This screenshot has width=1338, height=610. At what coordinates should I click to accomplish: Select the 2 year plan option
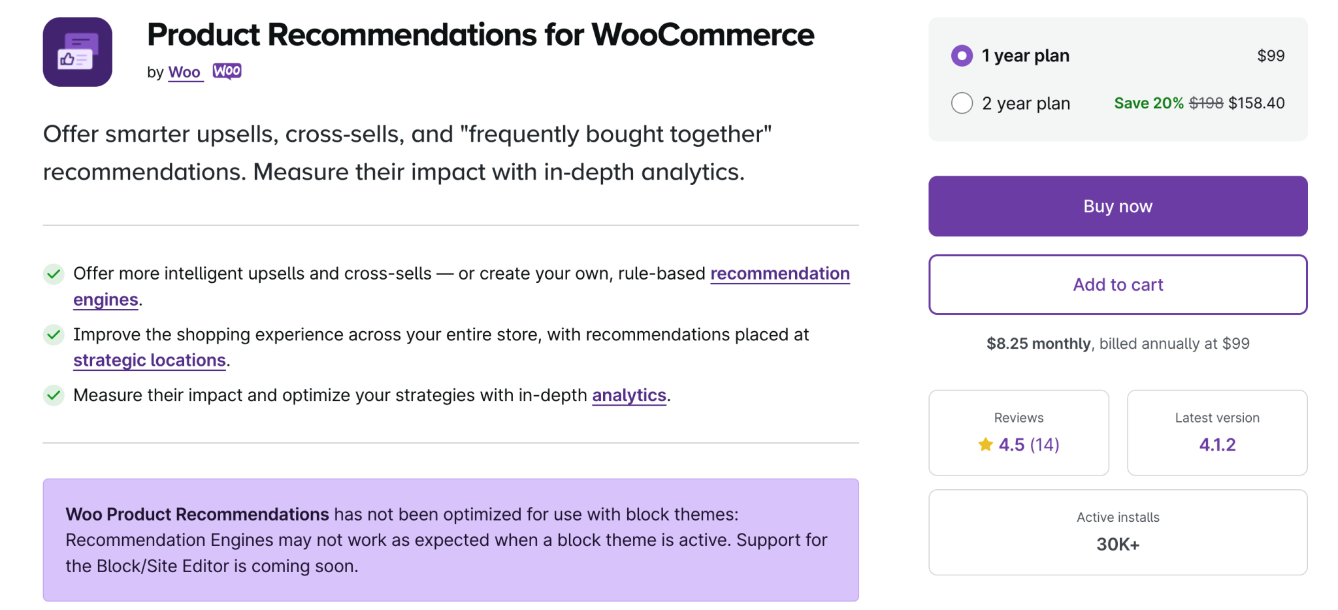coord(962,103)
